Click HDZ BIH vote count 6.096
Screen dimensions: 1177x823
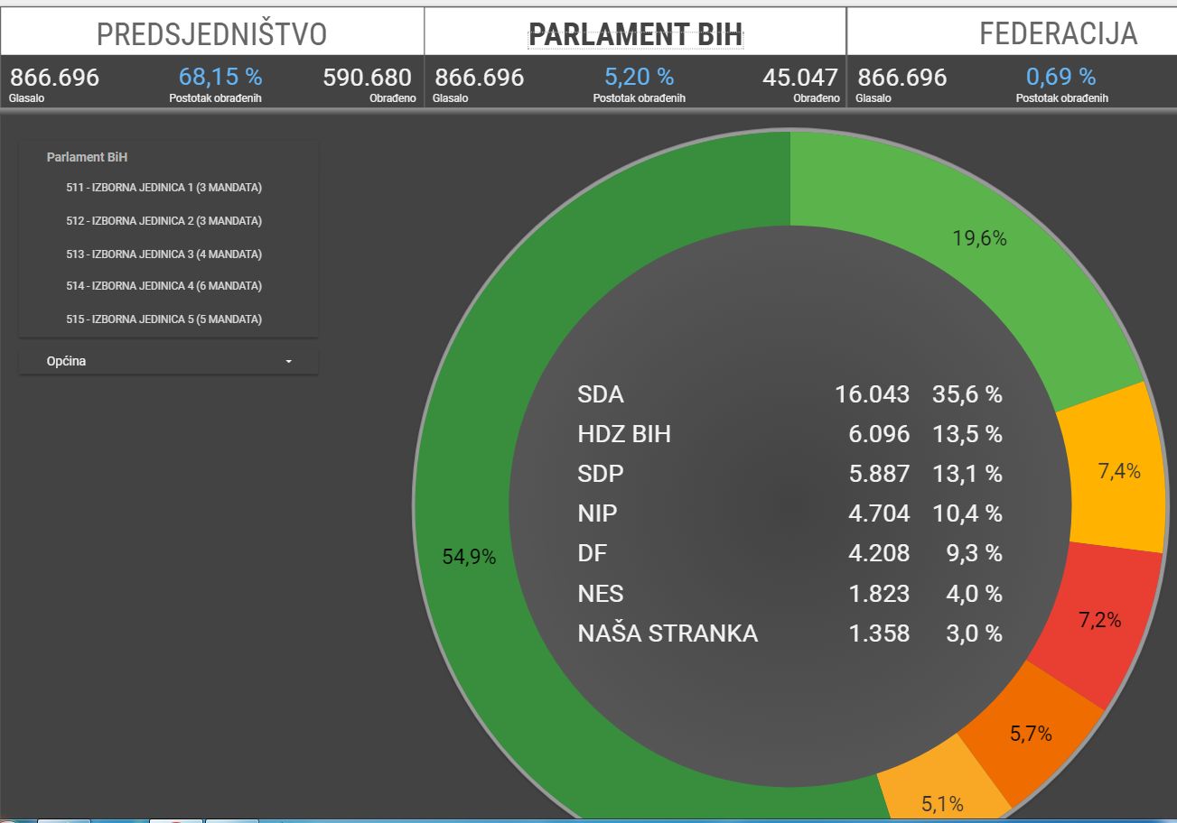click(879, 434)
